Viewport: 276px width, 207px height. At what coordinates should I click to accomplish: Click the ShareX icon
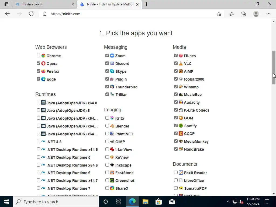pos(112,188)
